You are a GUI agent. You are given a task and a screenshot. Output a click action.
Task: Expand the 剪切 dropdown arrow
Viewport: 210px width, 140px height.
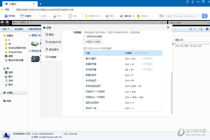64,16
